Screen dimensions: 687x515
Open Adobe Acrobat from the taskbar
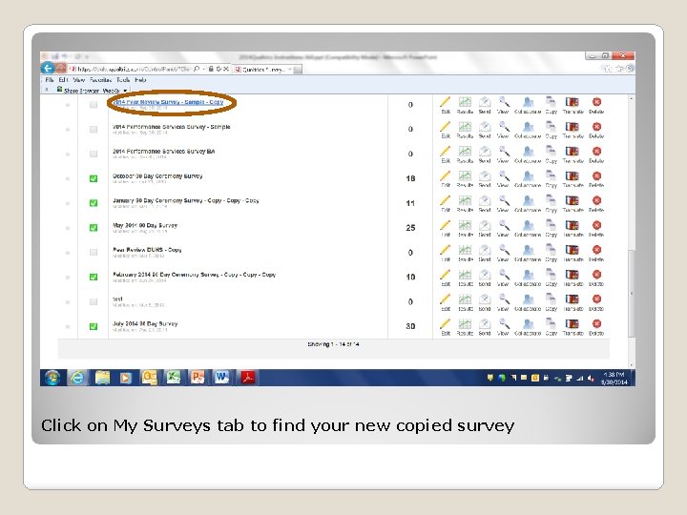click(x=248, y=377)
